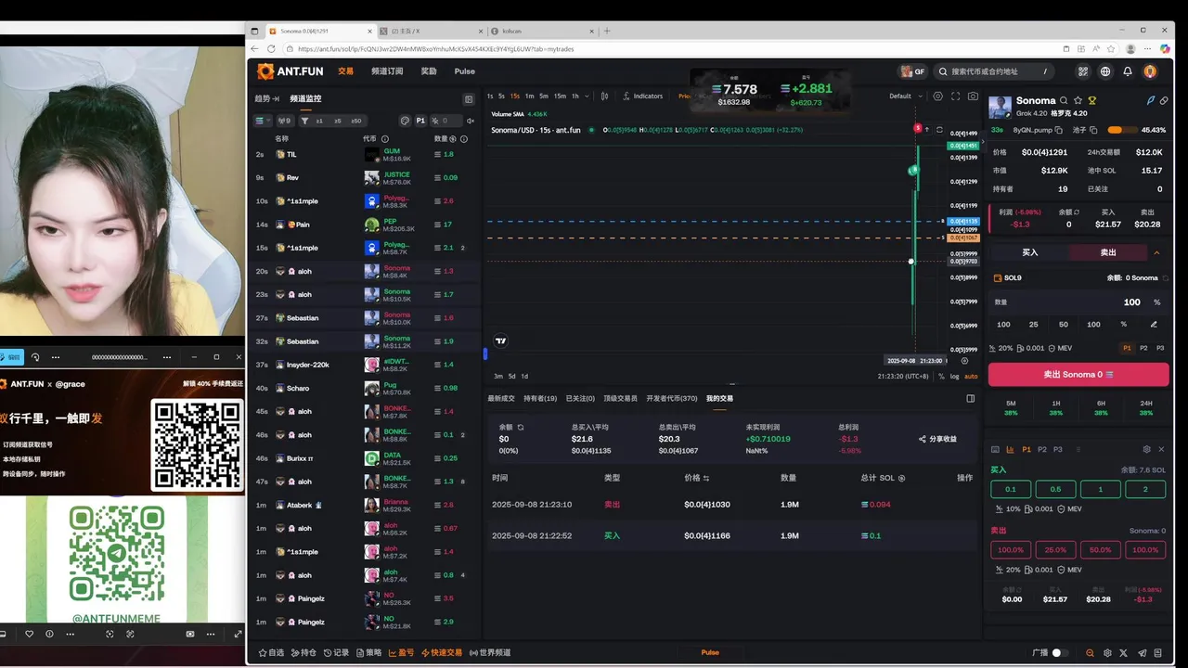Click the 卖出 Sonoma 0 button
Screen dimensions: 1188x668
point(1078,374)
